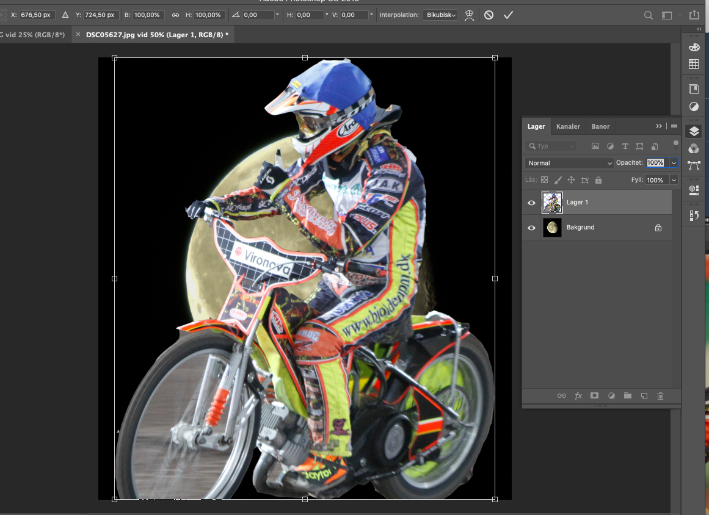Click the share/export icon

(x=694, y=15)
